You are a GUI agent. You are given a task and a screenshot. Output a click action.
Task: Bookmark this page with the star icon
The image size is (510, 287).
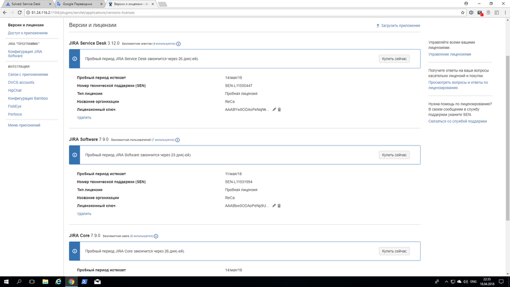pyautogui.click(x=463, y=13)
